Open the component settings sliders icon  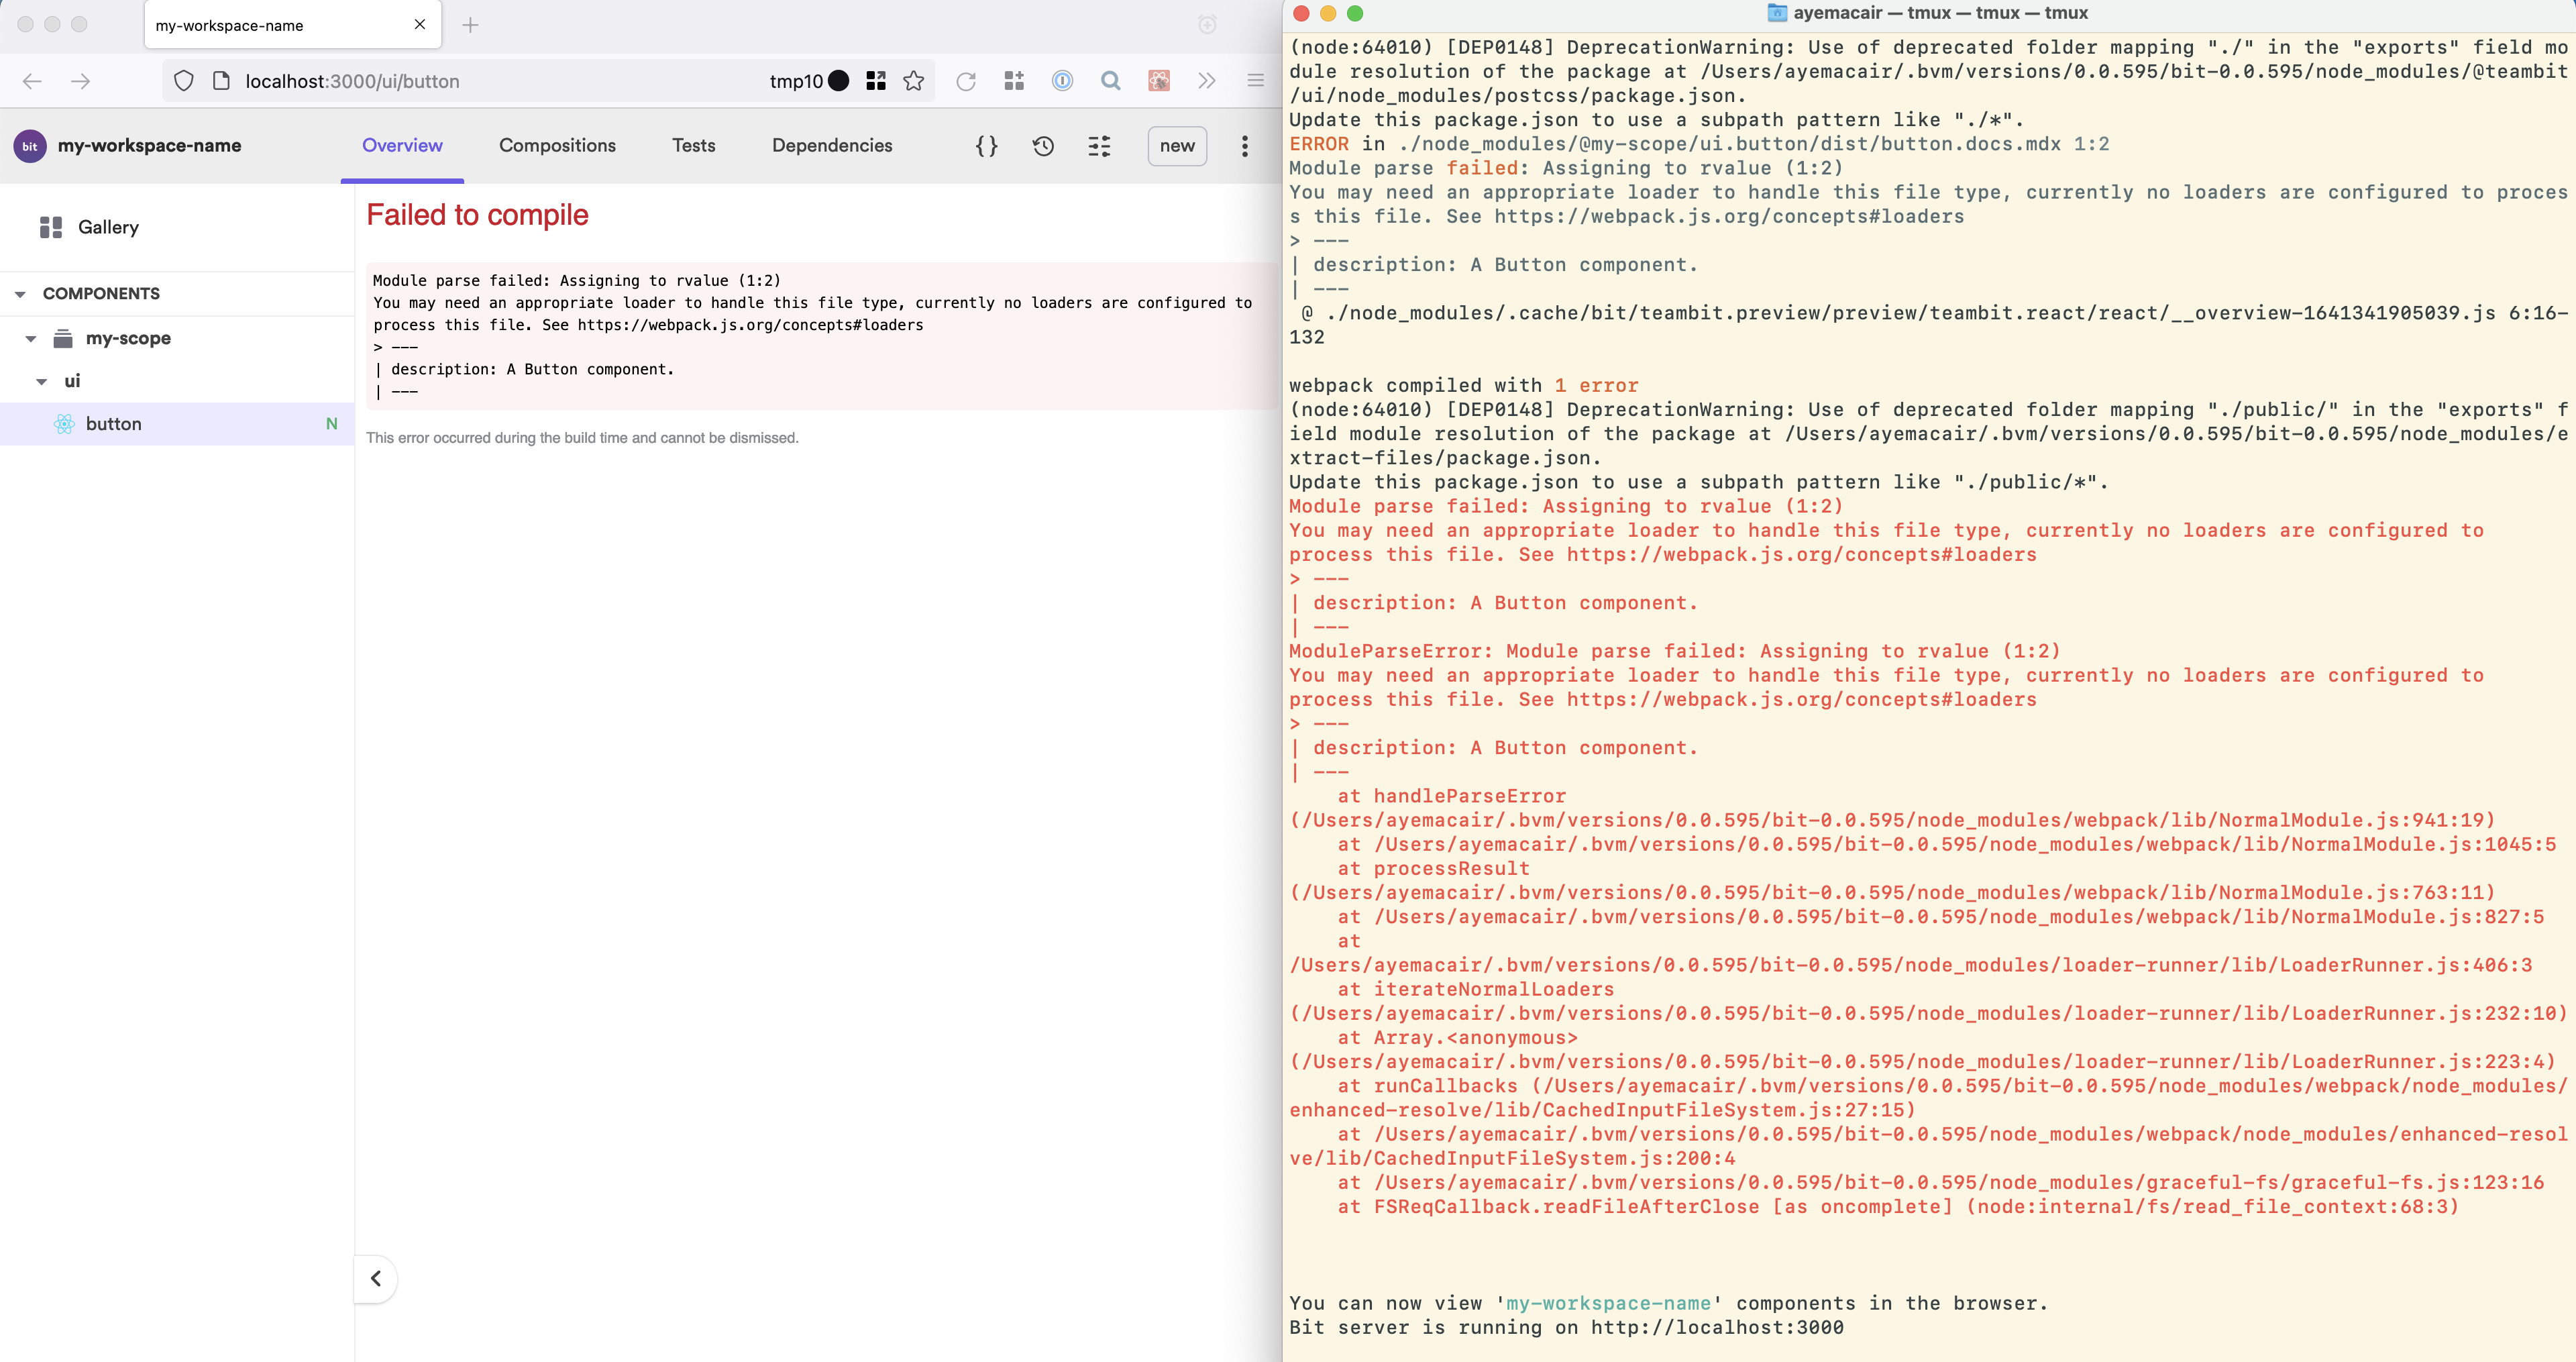pos(1099,145)
